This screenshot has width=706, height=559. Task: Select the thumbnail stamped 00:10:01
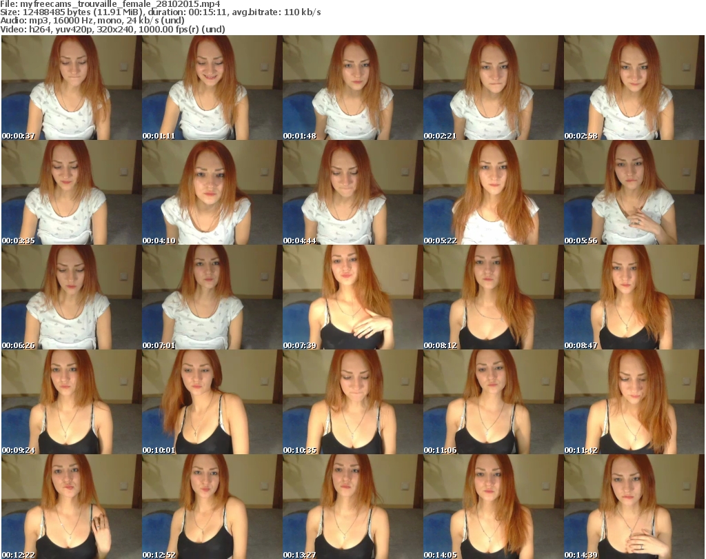point(212,402)
